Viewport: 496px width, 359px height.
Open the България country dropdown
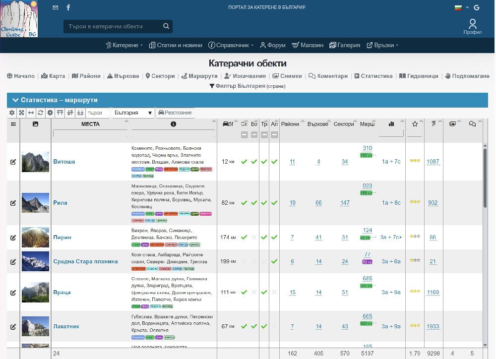(133, 113)
